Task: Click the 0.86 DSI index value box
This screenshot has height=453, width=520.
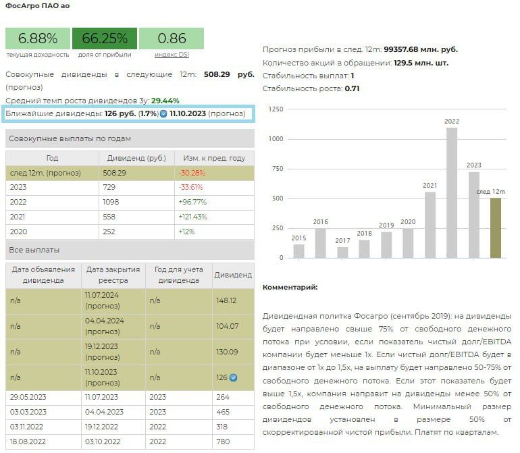Action: coord(172,38)
